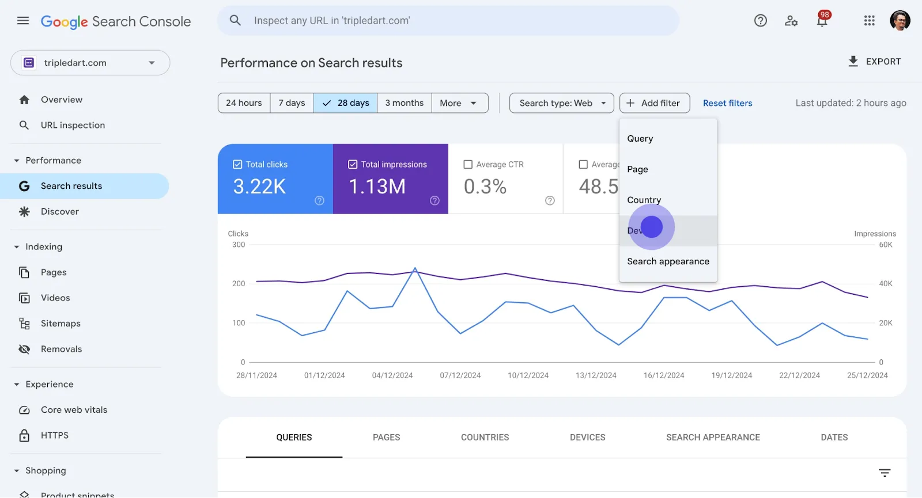Click the Inspect any URL search field
The image size is (922, 498).
coord(448,21)
